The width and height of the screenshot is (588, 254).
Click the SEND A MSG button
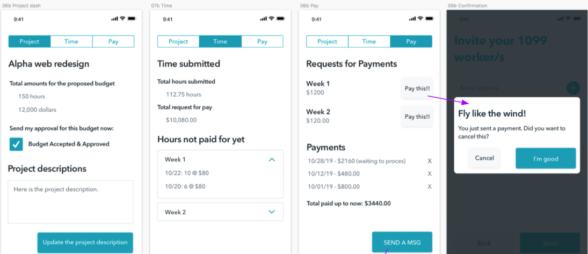tap(402, 242)
